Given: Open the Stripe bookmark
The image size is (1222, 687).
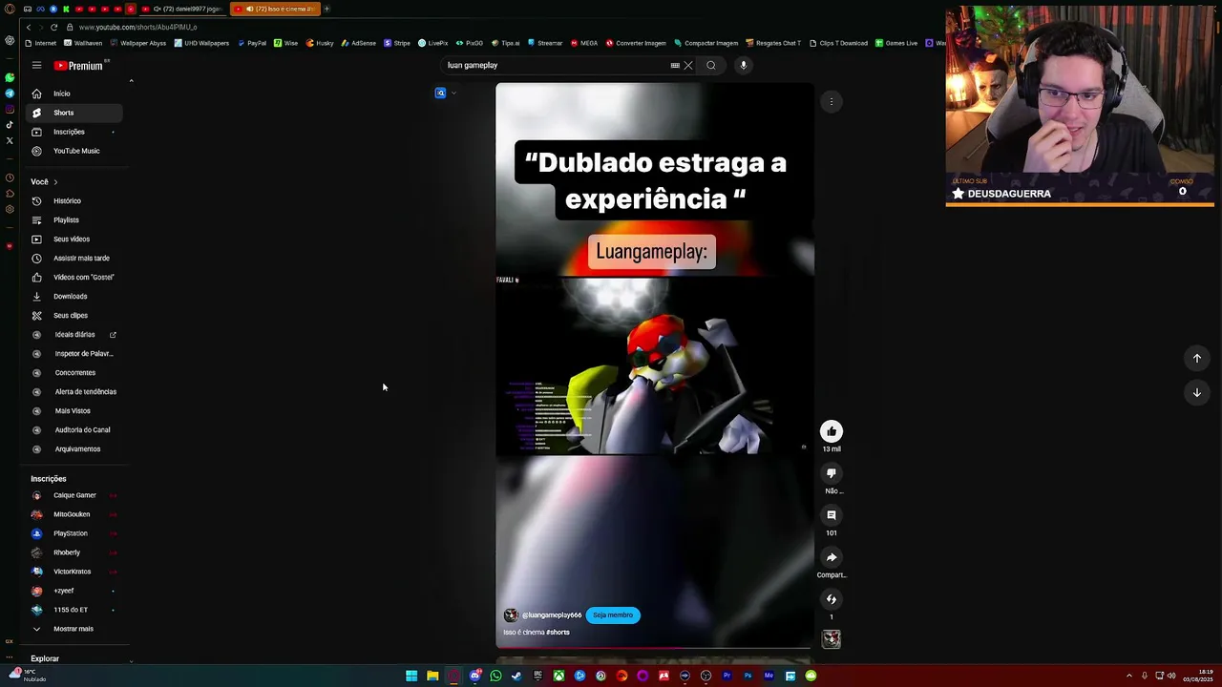Looking at the screenshot, I should point(397,43).
